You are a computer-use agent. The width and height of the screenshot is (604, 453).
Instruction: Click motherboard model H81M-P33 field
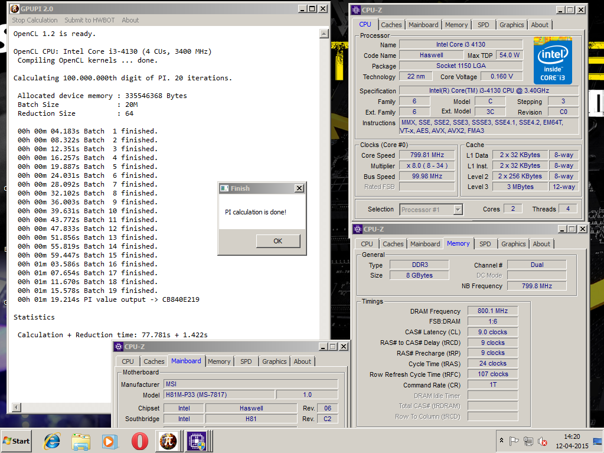(x=219, y=395)
